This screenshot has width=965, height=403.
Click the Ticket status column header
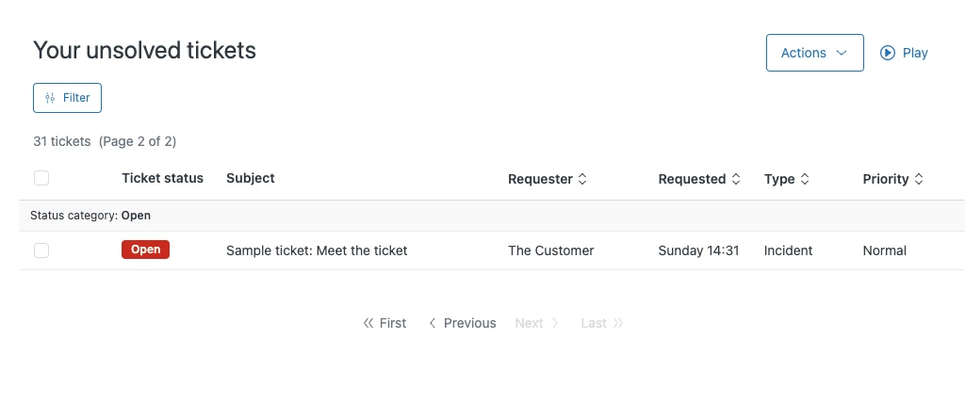162,178
